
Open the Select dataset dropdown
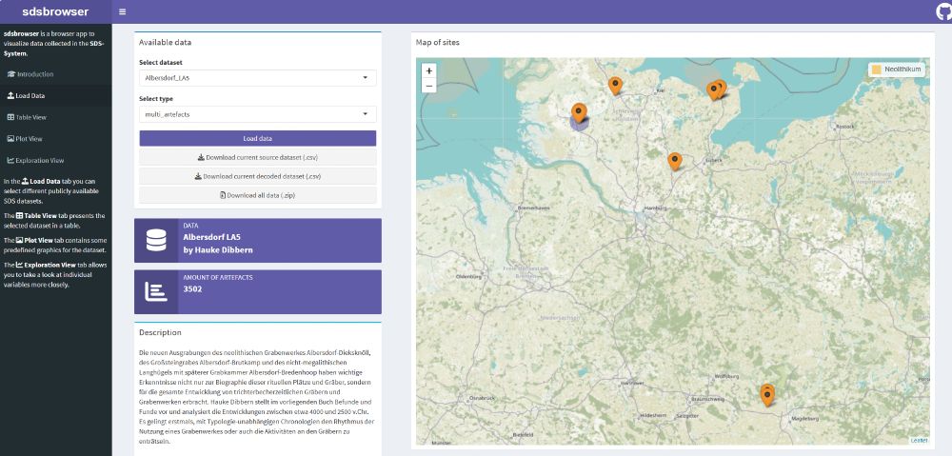tap(258, 78)
